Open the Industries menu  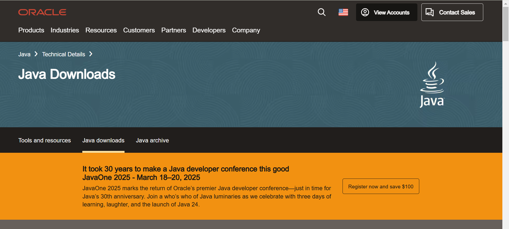[65, 30]
